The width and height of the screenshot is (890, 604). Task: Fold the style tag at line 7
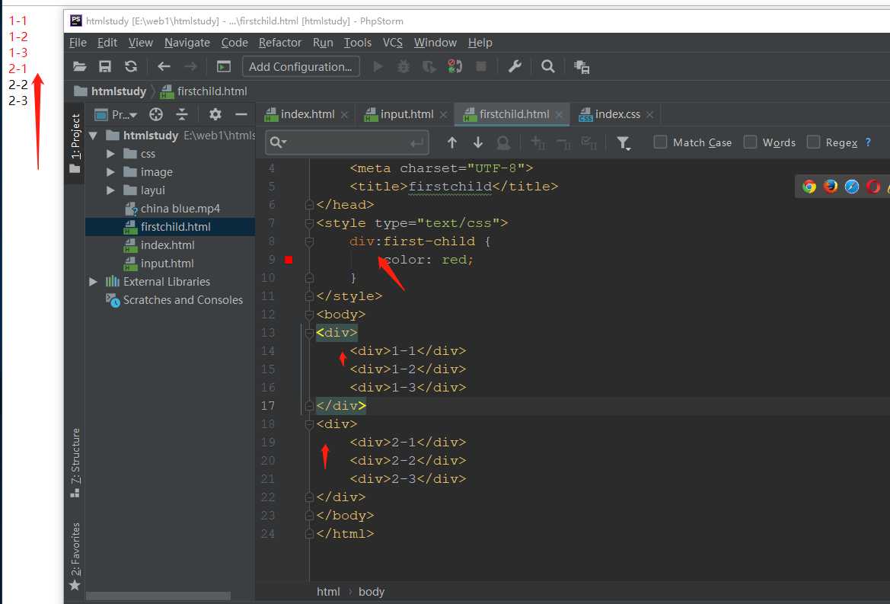point(309,223)
